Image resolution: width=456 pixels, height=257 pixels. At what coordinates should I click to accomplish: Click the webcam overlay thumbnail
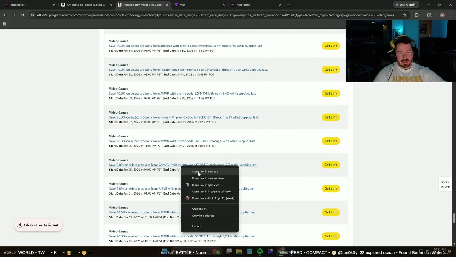coord(399,51)
